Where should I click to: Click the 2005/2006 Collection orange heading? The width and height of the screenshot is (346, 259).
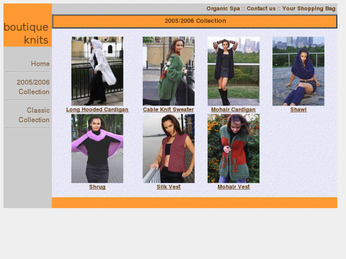pyautogui.click(x=195, y=21)
